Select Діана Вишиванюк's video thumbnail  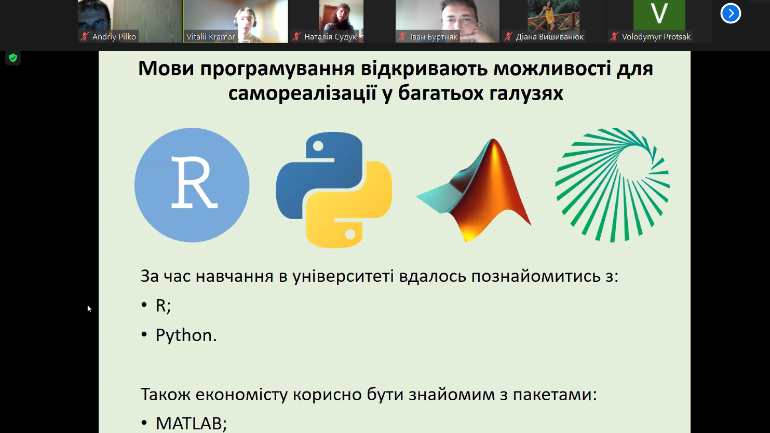coord(553,18)
